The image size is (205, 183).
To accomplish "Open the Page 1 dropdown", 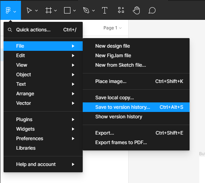I will coord(112,28).
